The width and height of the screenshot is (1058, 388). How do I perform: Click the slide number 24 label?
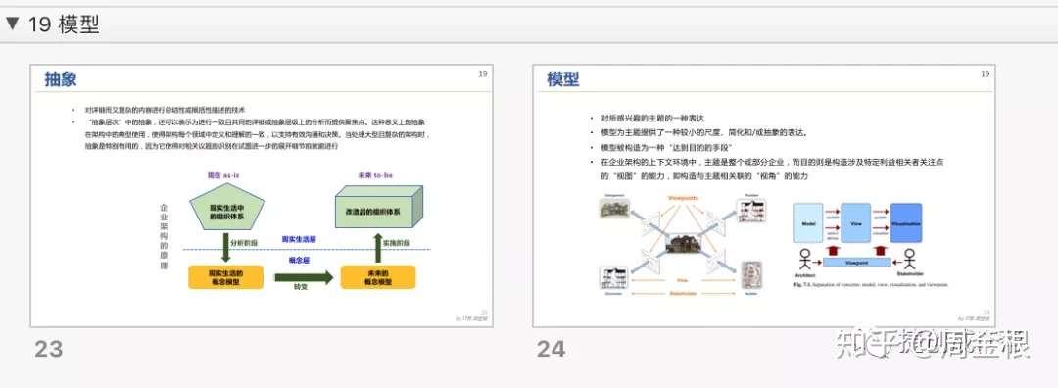(552, 349)
